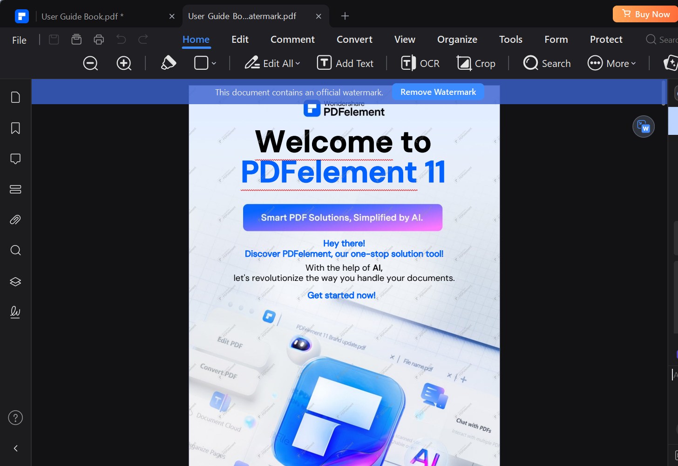Expand the Edit All dropdown chevron

point(298,63)
